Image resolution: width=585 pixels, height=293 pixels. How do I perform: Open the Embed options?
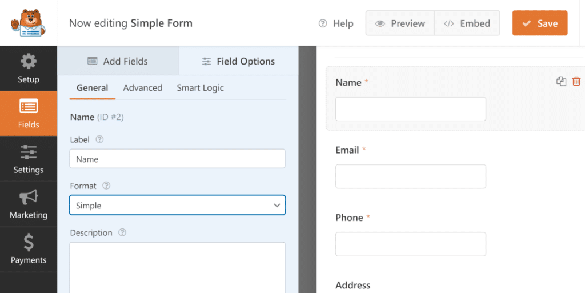(467, 23)
